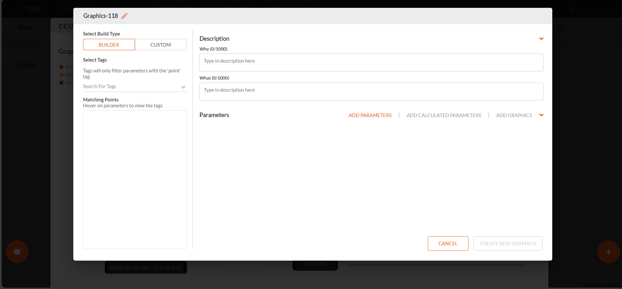
Task: Click the orange plus floating button
Action: (608, 252)
